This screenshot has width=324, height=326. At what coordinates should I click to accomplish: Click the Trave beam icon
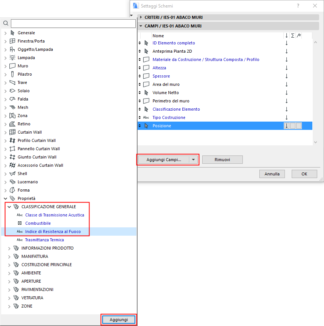pyautogui.click(x=12, y=82)
